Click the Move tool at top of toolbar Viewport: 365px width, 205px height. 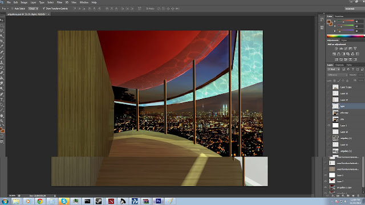click(2, 20)
